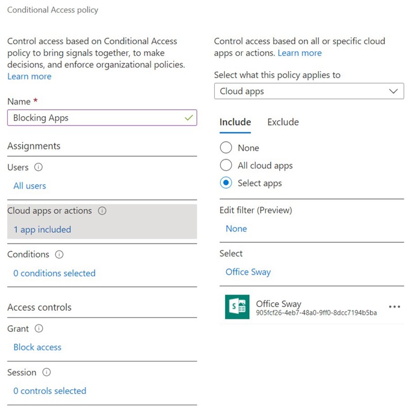Screen dimensions: 419x407
Task: Click info icon beside Cloud apps or actions
Action: (x=102, y=211)
